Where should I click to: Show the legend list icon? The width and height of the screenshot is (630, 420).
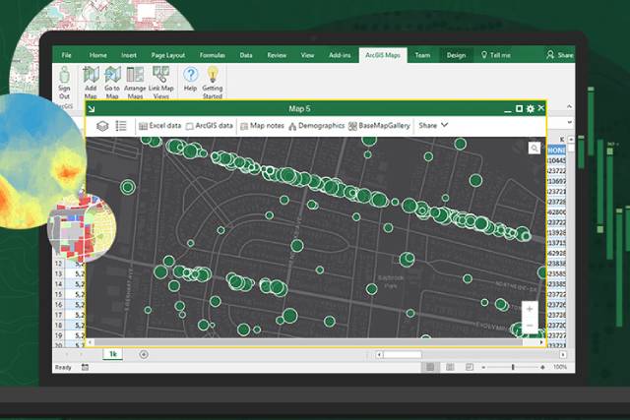pos(121,126)
